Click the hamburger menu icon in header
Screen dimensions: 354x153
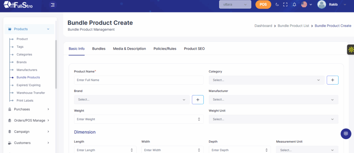52,5
